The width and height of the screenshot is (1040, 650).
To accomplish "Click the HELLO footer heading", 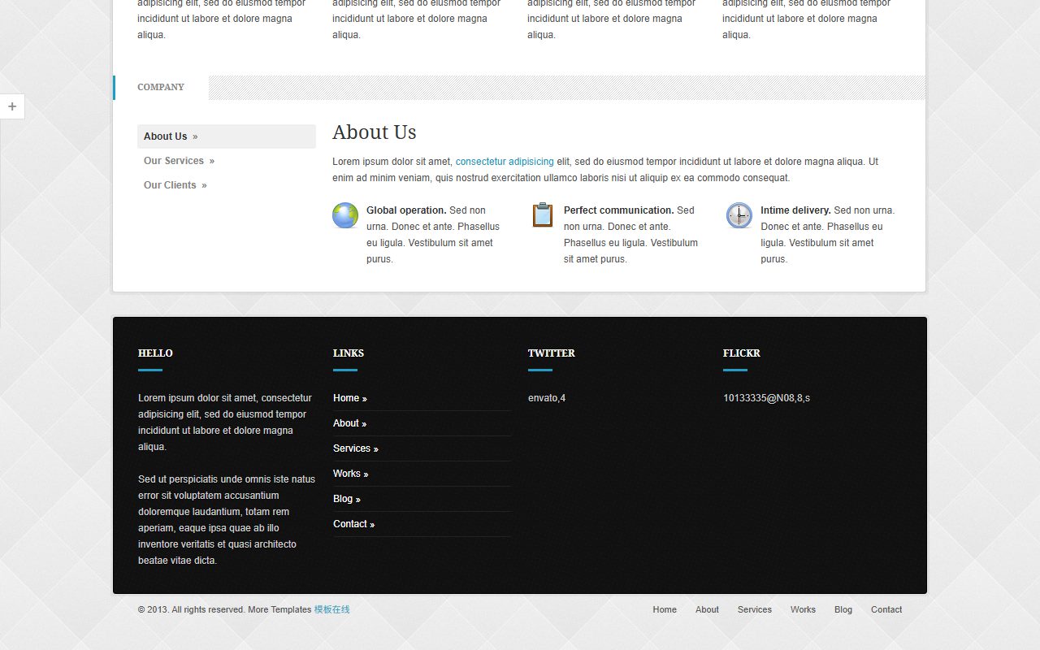I will pos(155,353).
